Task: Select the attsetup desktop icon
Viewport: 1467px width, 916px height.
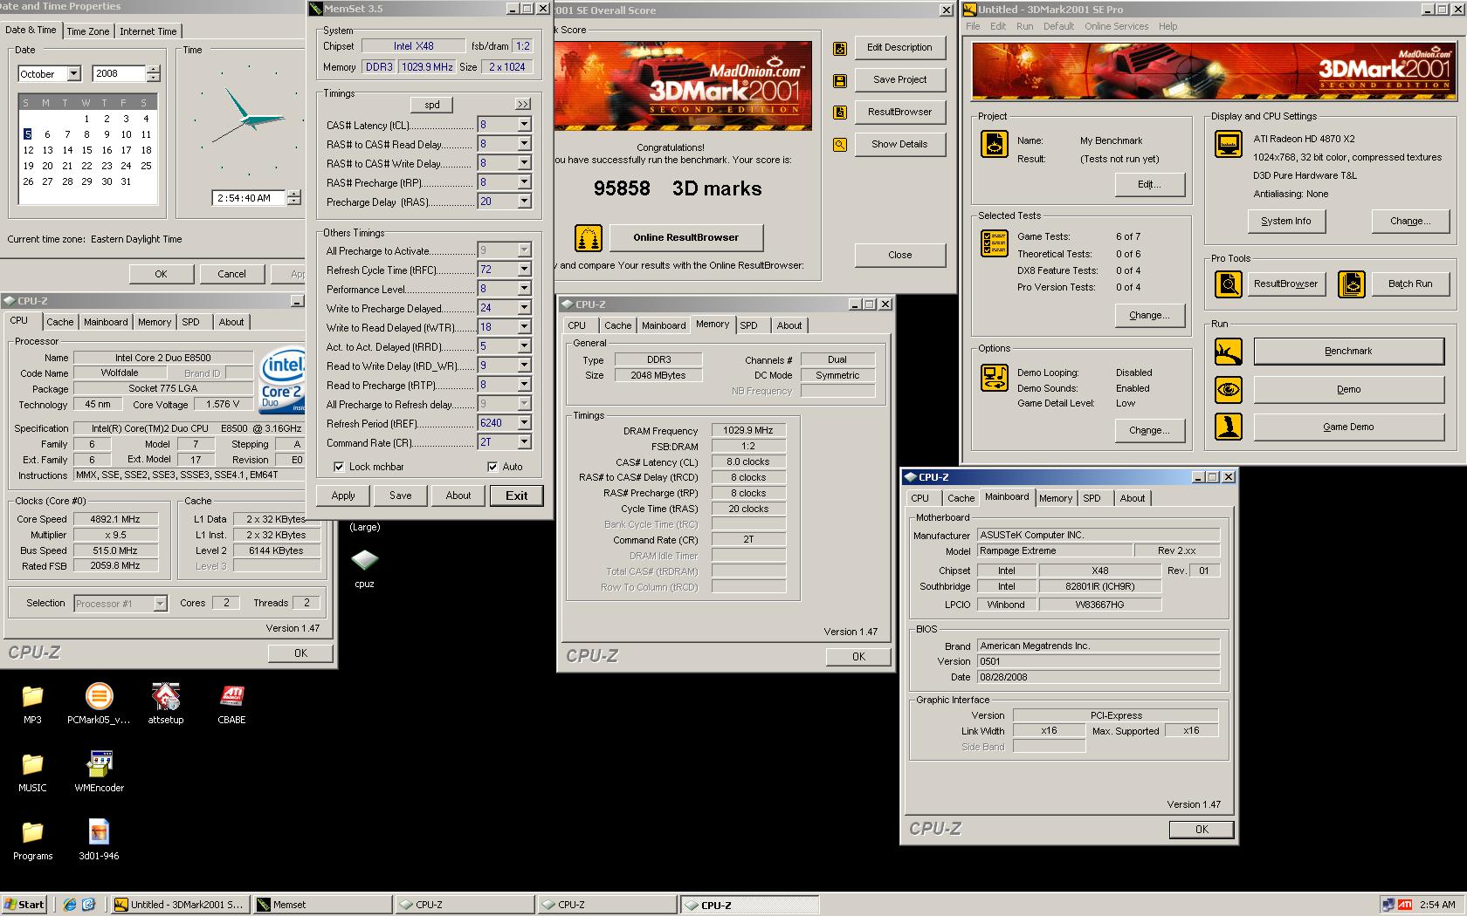Action: click(x=166, y=704)
